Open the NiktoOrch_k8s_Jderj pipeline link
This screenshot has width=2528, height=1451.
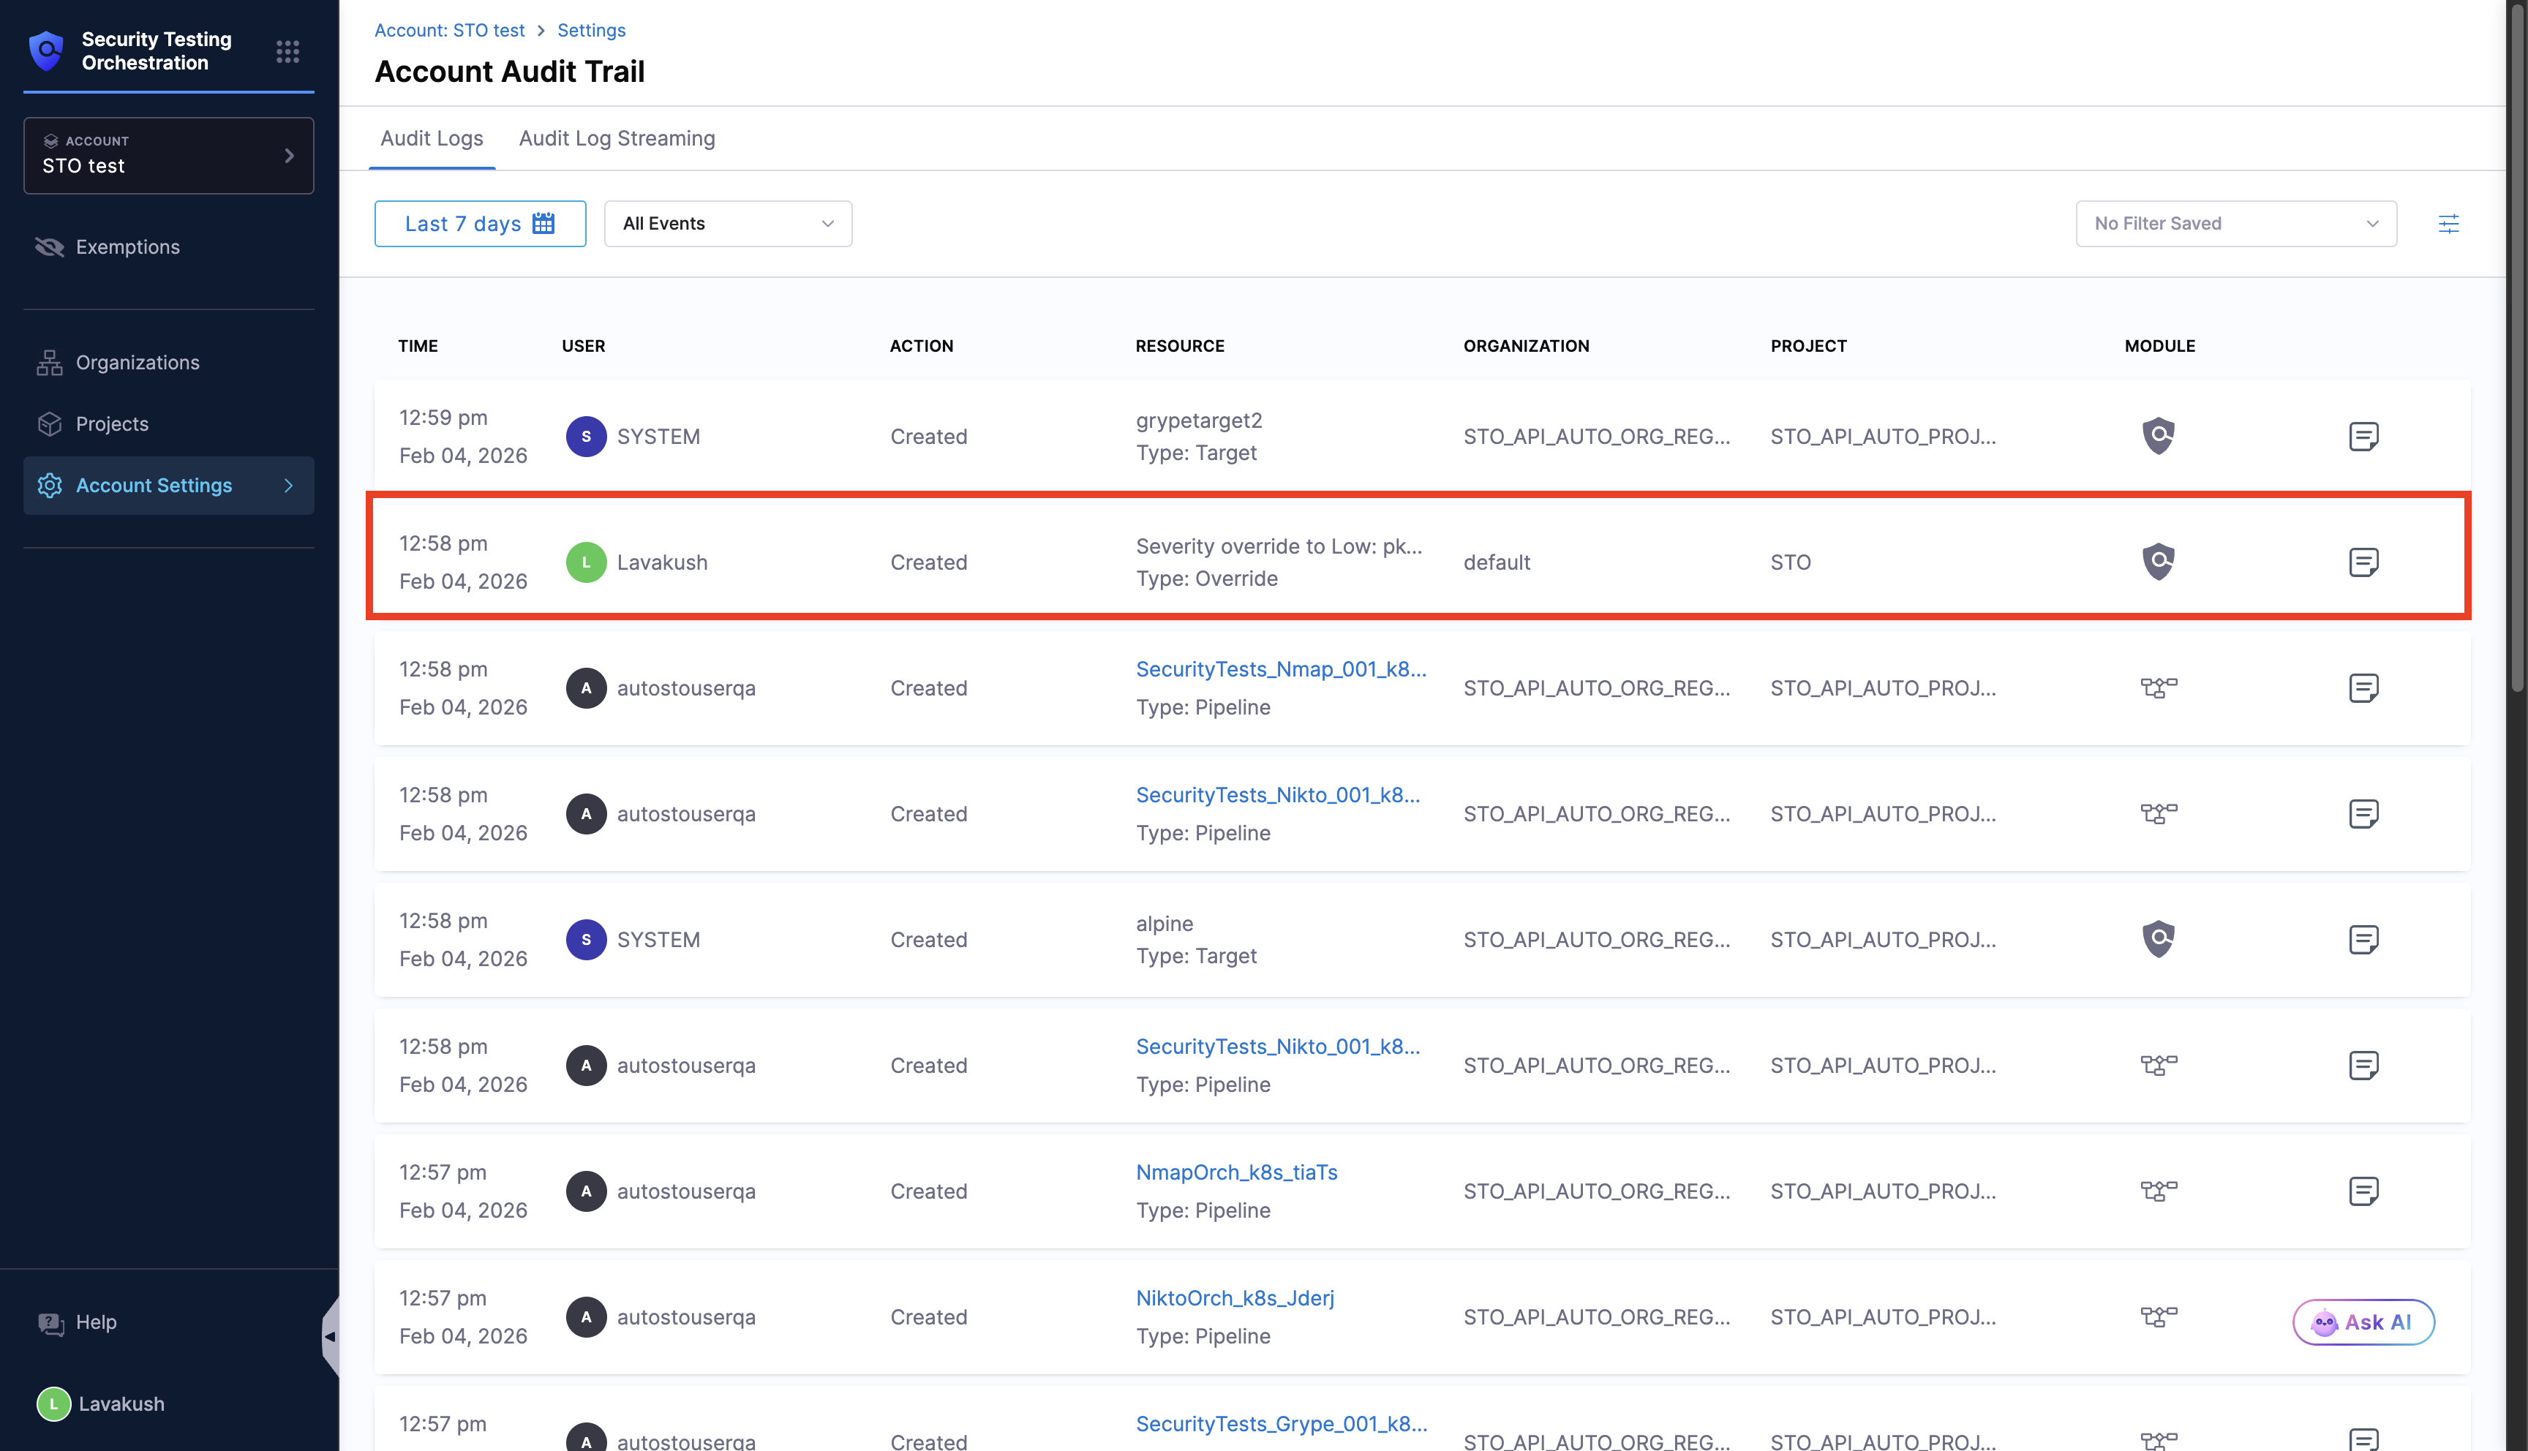click(x=1235, y=1297)
